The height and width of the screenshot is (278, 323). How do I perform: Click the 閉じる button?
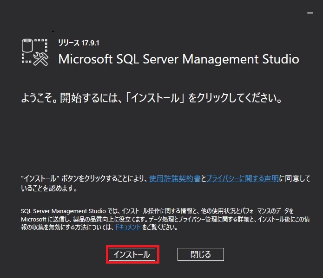[x=201, y=254]
